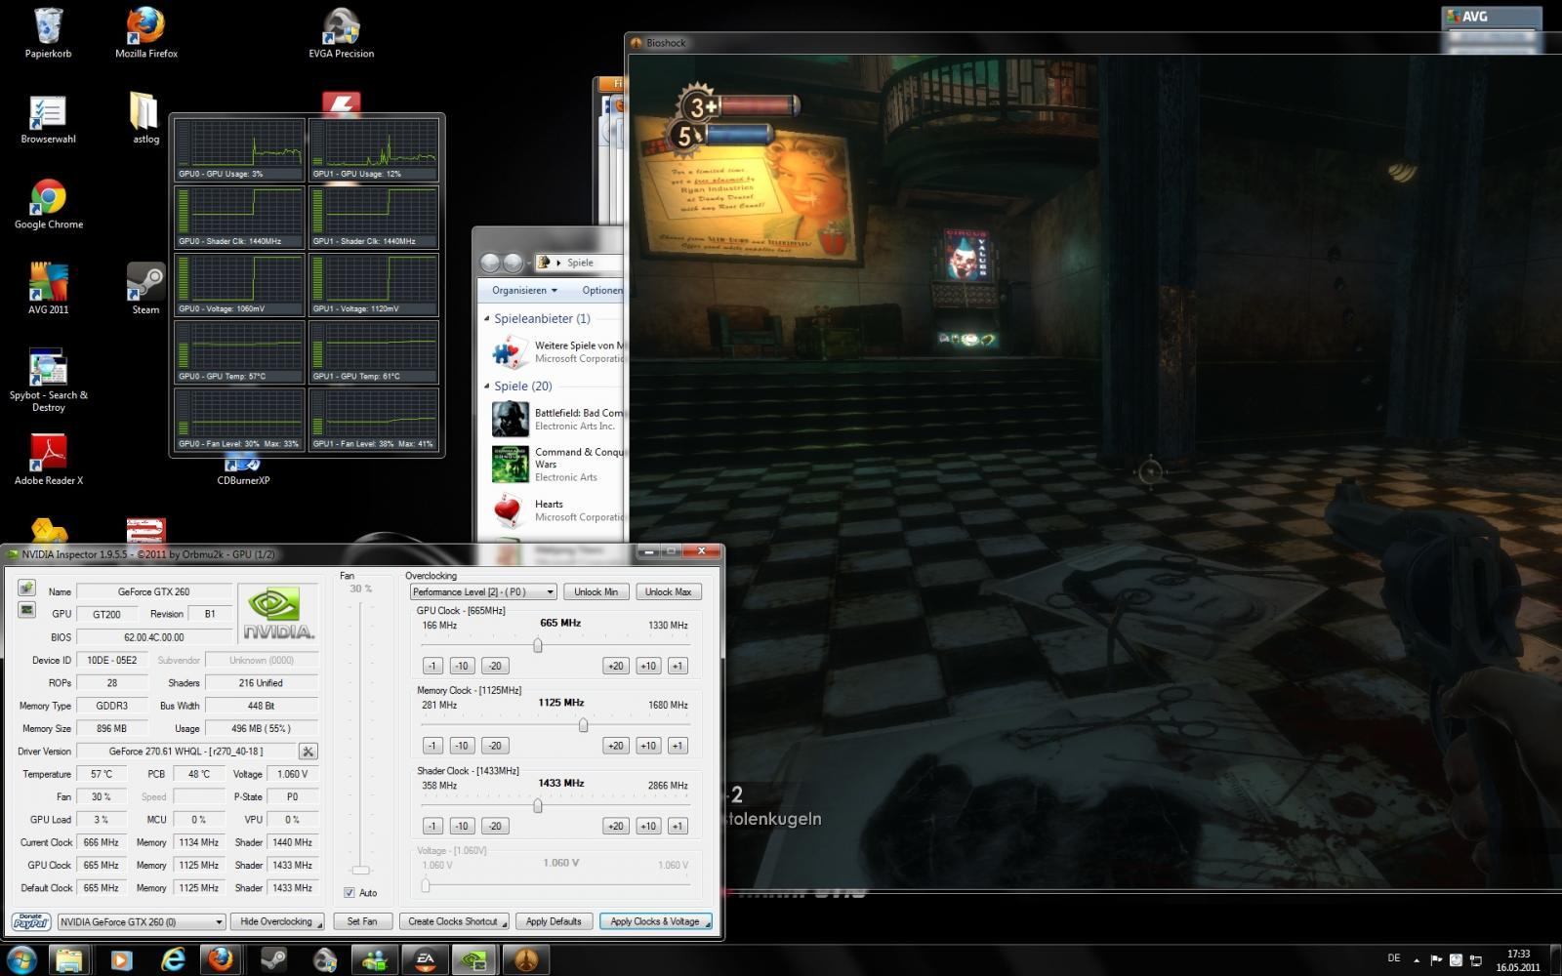Decrease the Memory Clock by 1 MHz
This screenshot has width=1562, height=976.
[x=432, y=746]
